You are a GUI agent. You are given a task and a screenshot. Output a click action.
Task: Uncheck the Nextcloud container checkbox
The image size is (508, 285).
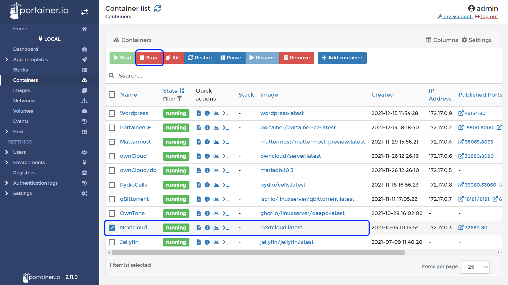click(112, 228)
